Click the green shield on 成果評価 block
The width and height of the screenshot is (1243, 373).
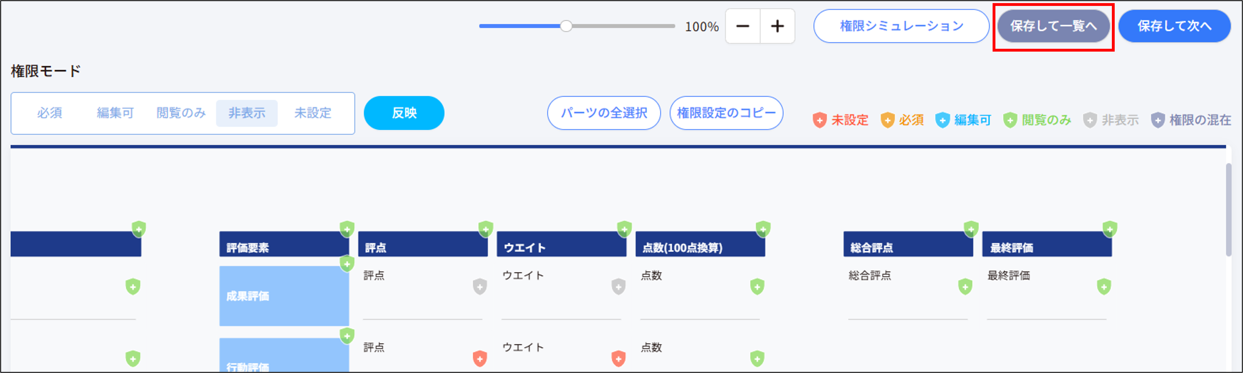pos(347,264)
